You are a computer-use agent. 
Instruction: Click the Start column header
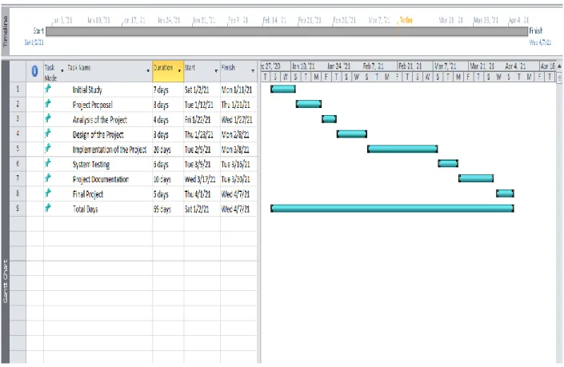[x=202, y=71]
